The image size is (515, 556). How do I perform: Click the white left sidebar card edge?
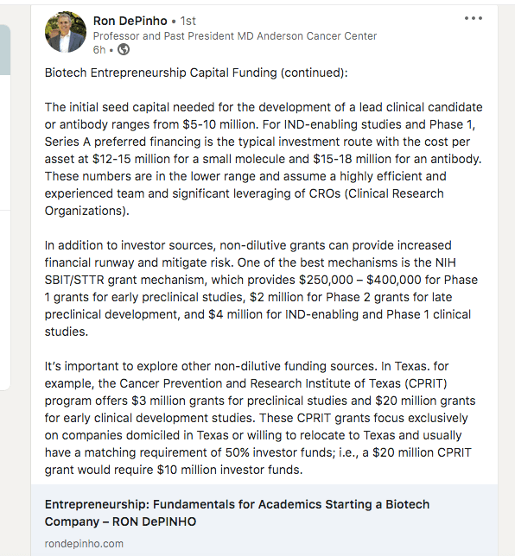[5, 300]
